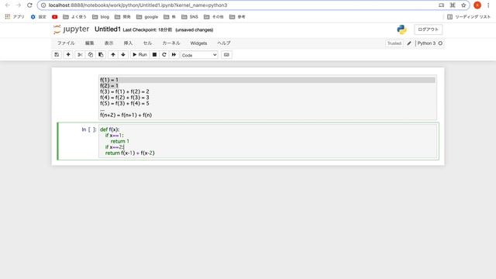Save the notebook with the floppy icon

[57, 55]
